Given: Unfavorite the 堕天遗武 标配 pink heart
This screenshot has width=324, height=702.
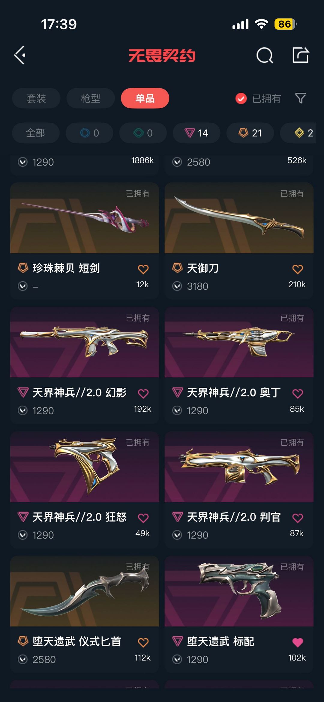Looking at the screenshot, I should point(298,642).
